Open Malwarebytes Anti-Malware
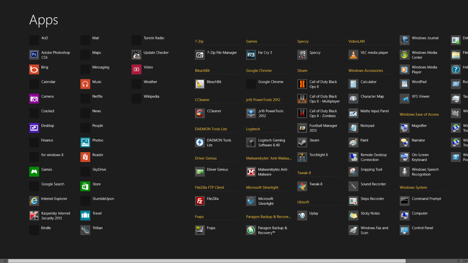The image size is (468, 263). coord(268,171)
